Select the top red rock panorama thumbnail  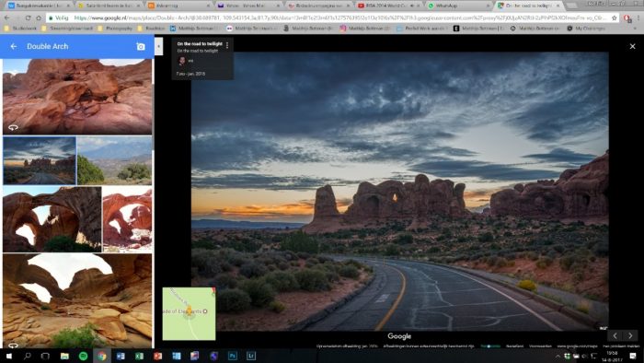[x=77, y=97]
